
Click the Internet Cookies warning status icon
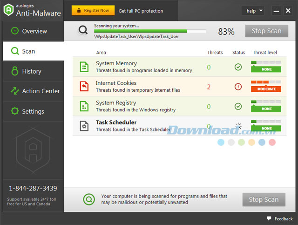(x=238, y=87)
